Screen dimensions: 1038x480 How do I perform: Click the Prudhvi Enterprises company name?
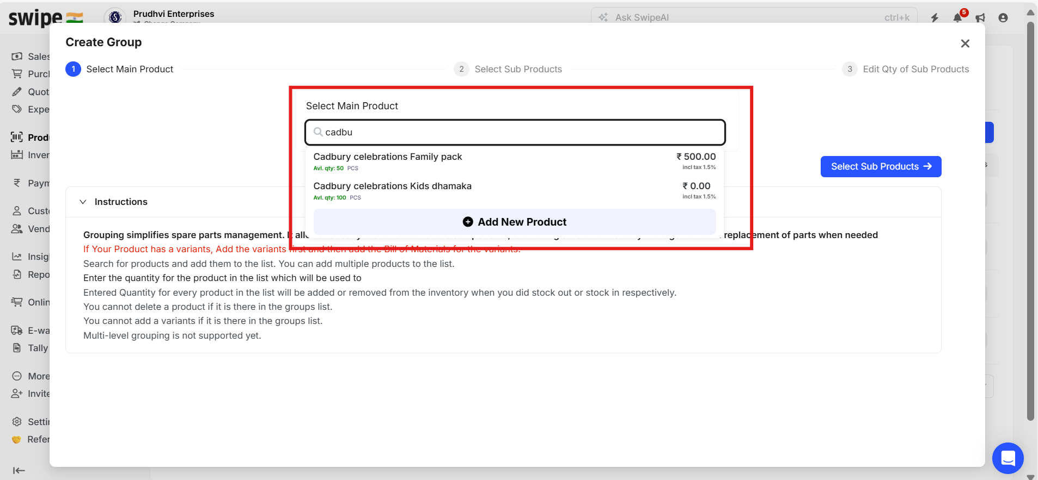click(x=174, y=14)
